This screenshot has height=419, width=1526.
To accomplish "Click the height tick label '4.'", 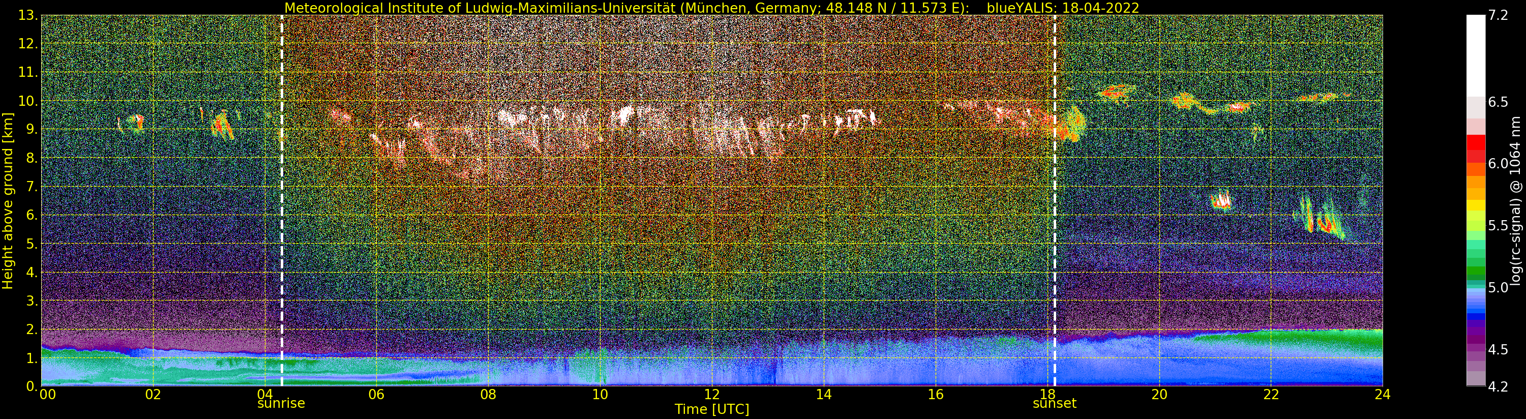I will tap(32, 272).
